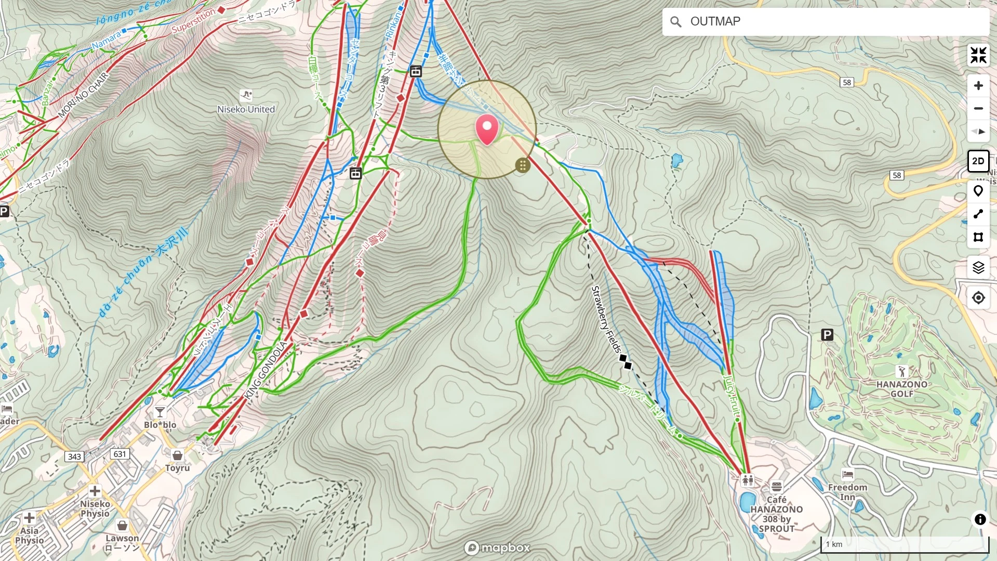The width and height of the screenshot is (997, 561).
Task: Zoom out with the minus button
Action: pyautogui.click(x=978, y=109)
